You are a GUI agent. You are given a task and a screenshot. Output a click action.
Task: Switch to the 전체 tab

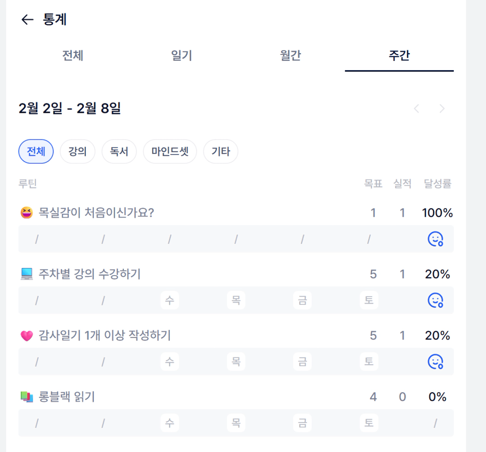[x=73, y=55]
